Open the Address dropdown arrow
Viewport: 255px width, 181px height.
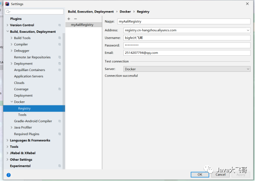click(x=248, y=30)
